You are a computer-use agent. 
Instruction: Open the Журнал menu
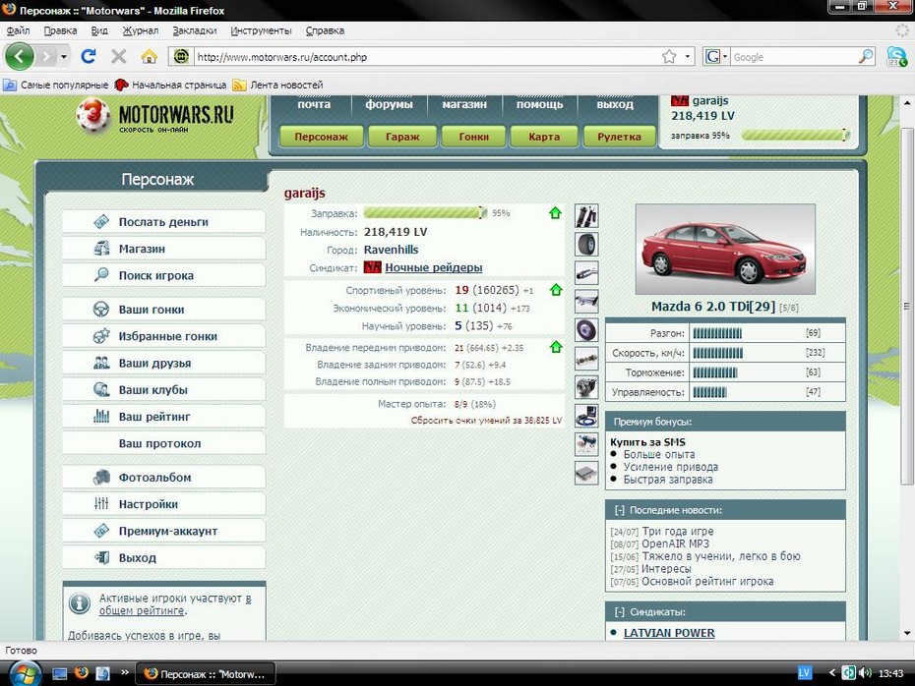click(x=140, y=30)
